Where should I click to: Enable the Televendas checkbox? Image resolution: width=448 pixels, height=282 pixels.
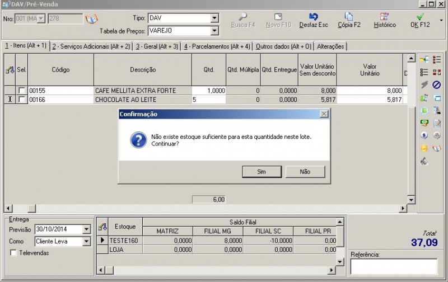[13, 253]
